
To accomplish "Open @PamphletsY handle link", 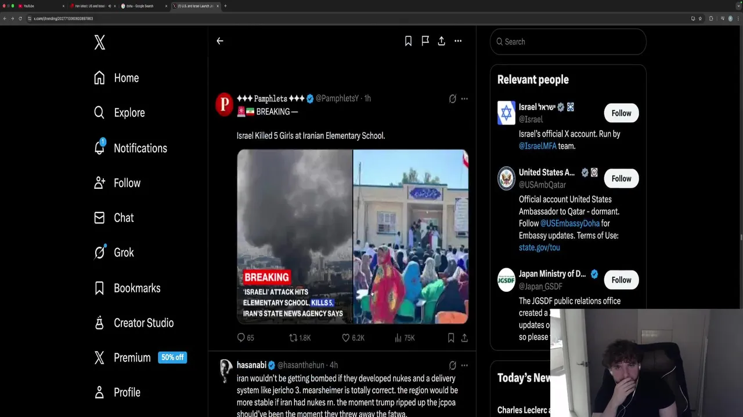I will pos(337,98).
